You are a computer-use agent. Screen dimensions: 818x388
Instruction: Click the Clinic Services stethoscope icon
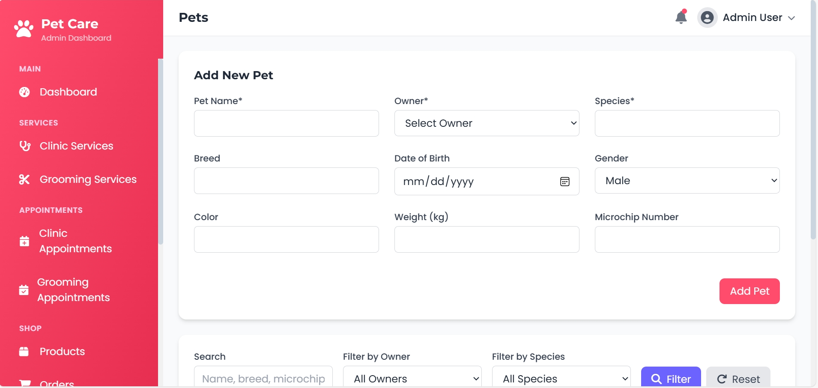tap(25, 146)
